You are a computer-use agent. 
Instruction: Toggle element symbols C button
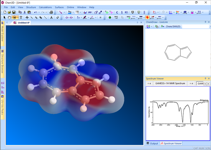[x=117, y=12]
